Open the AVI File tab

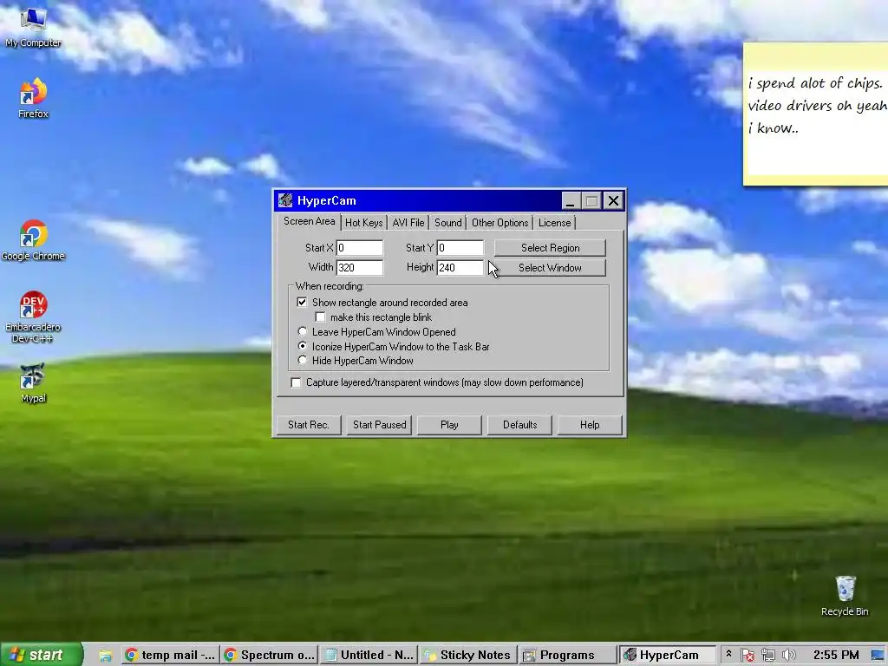coord(408,223)
